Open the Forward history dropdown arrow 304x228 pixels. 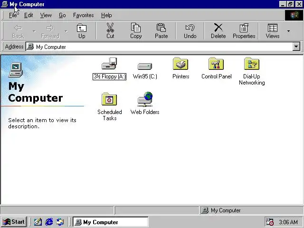(66, 31)
